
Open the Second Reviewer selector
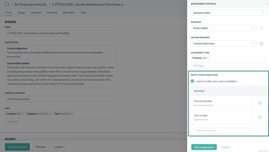click(x=223, y=44)
